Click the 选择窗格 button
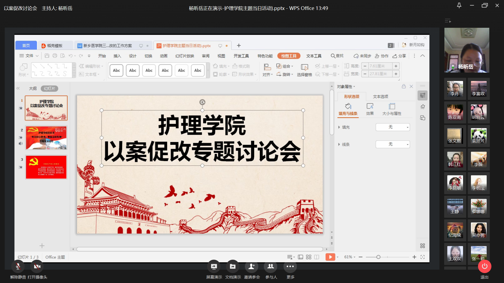 304,70
